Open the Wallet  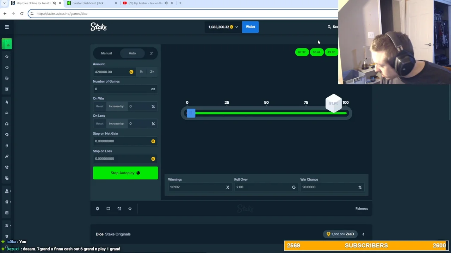click(x=251, y=27)
